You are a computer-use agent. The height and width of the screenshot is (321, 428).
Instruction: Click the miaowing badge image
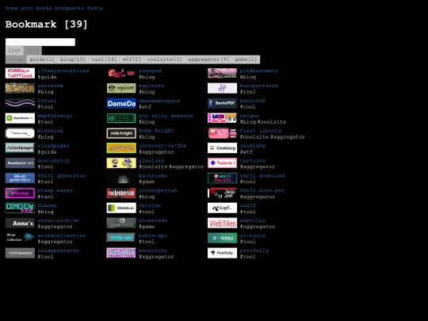pyautogui.click(x=20, y=133)
